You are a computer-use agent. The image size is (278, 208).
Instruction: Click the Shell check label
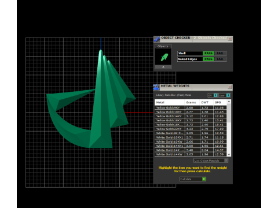click(x=182, y=53)
